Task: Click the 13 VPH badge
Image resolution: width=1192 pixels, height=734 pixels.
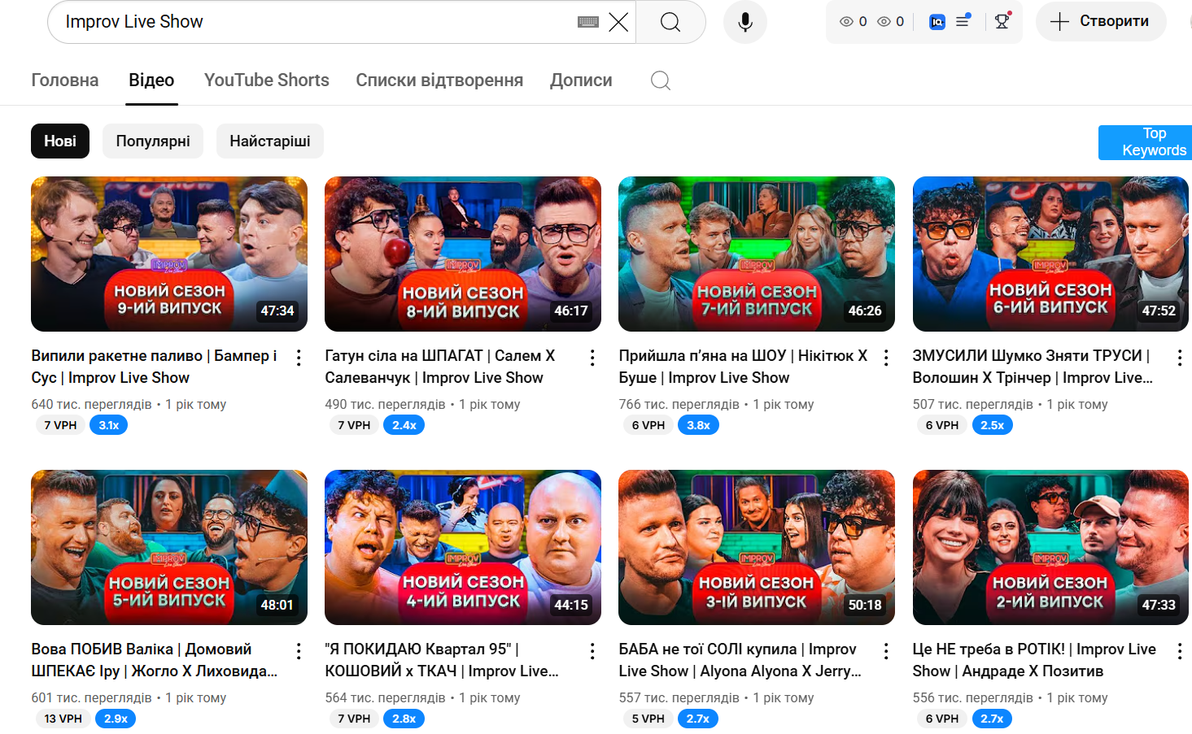Action: (63, 719)
